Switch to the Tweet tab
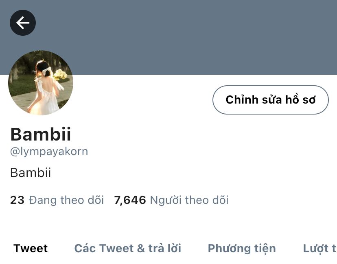The width and height of the screenshot is (337, 264). (x=31, y=249)
